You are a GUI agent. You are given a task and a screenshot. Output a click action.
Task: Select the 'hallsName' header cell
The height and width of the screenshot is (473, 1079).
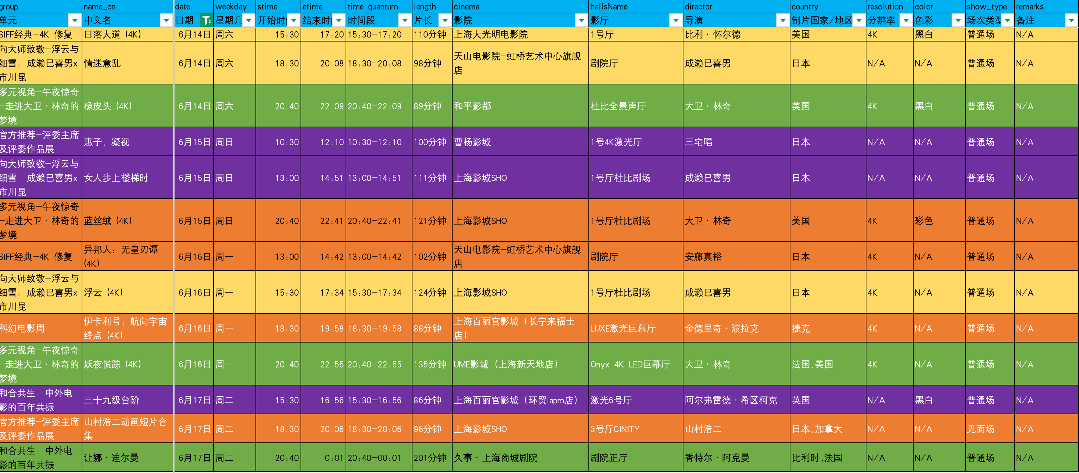coord(636,7)
